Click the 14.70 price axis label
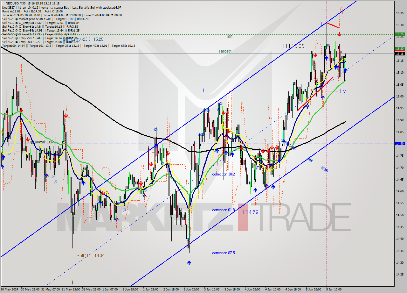 pyautogui.click(x=400, y=168)
